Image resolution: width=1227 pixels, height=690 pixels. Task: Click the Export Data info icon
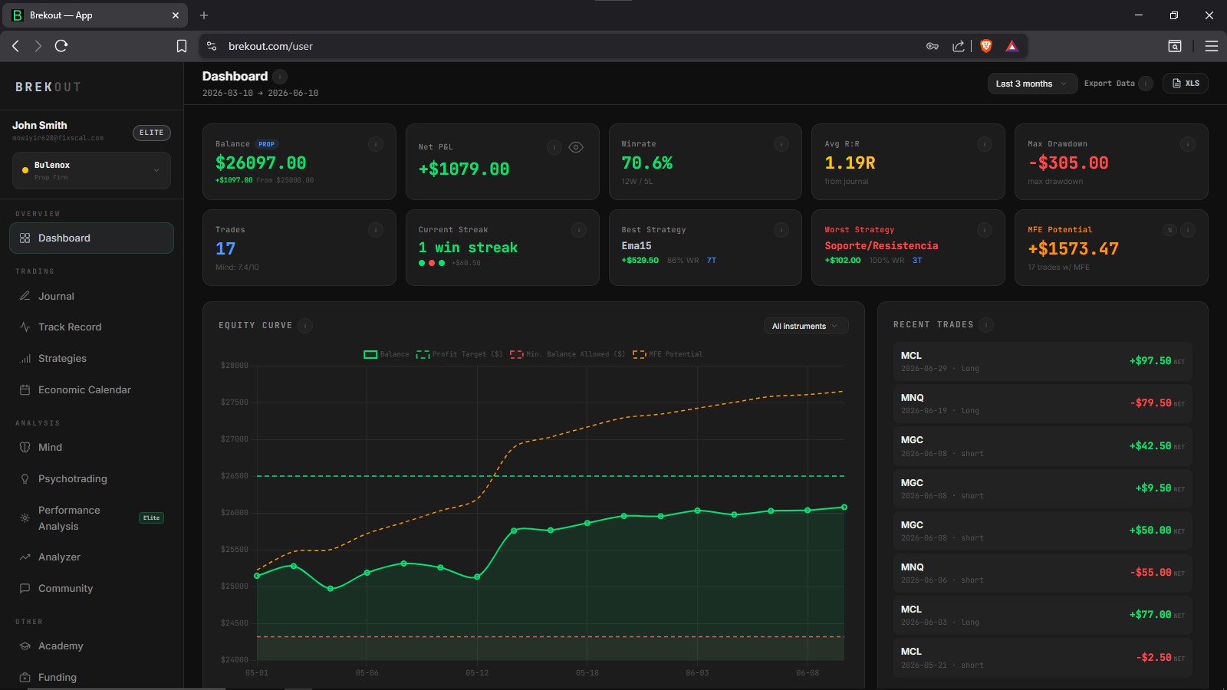(x=1146, y=84)
